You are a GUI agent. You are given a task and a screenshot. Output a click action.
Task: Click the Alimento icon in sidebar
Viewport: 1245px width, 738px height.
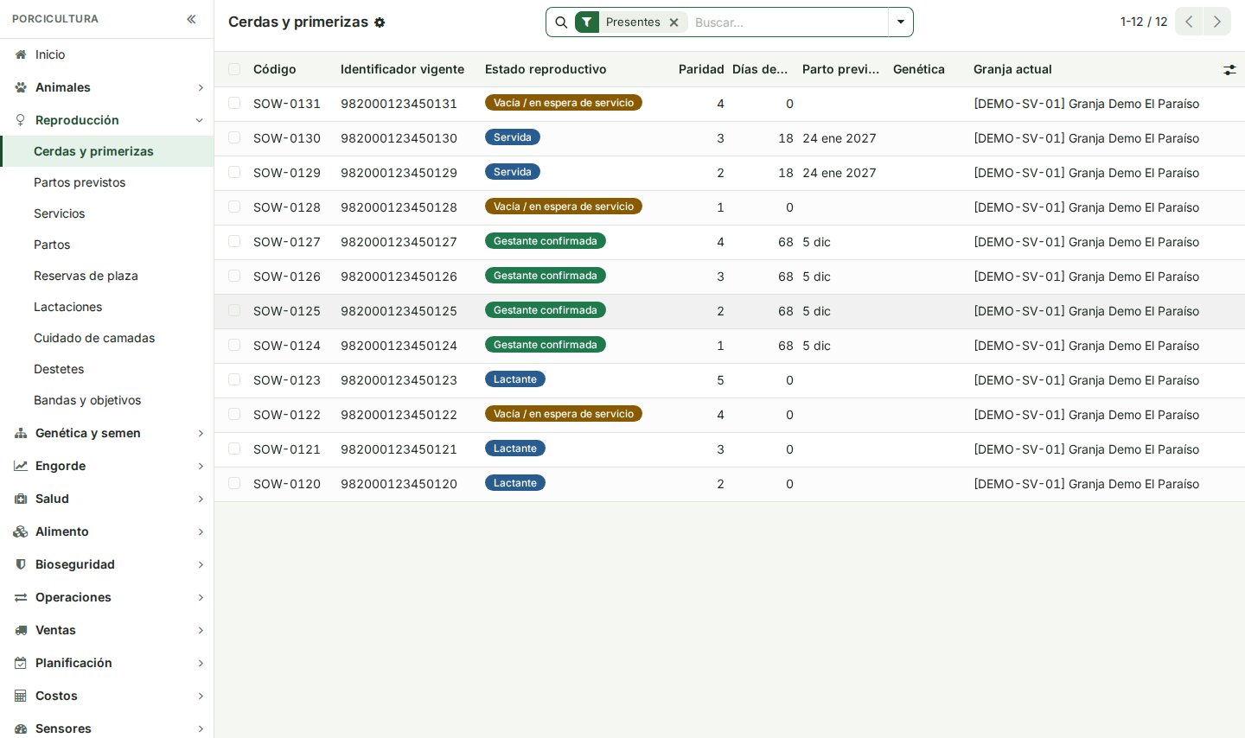click(21, 531)
